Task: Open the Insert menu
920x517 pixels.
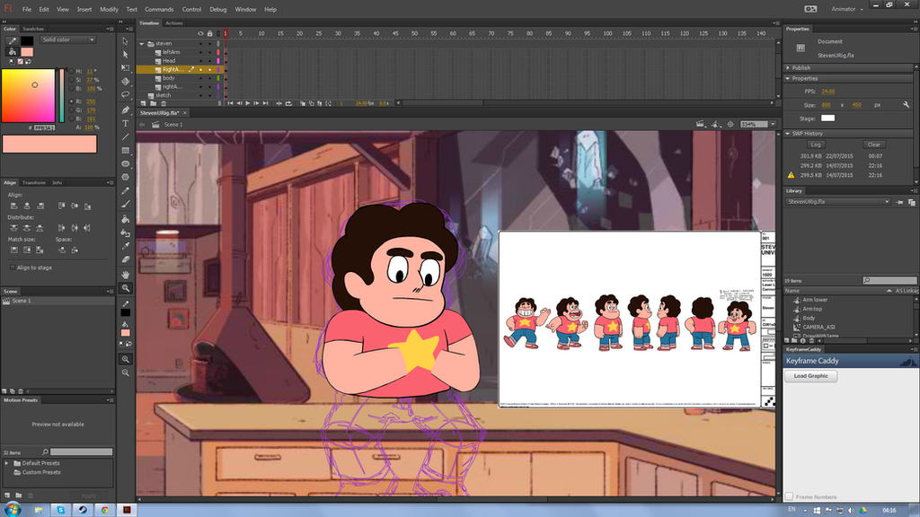Action: pyautogui.click(x=84, y=9)
